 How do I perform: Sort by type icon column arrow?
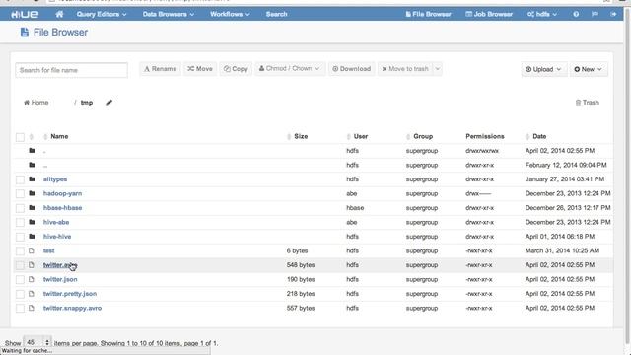pos(31,137)
